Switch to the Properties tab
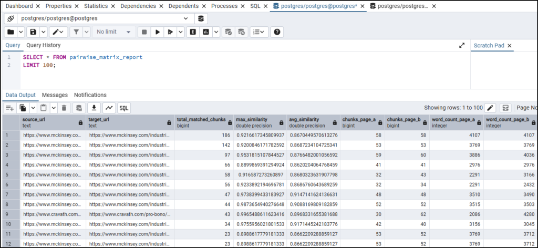This screenshot has width=538, height=248. click(x=59, y=6)
